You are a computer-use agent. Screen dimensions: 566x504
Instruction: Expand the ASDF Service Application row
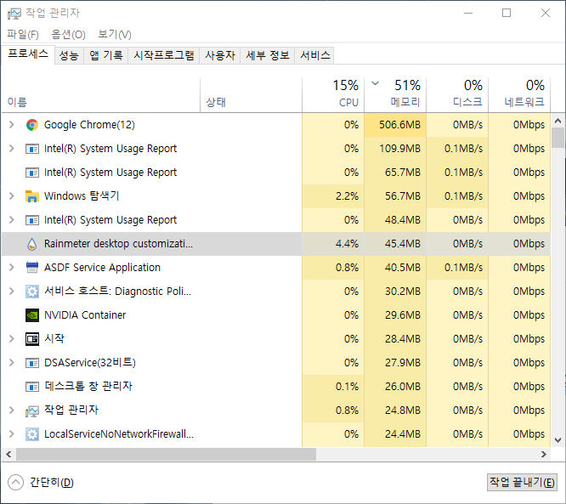click(12, 268)
